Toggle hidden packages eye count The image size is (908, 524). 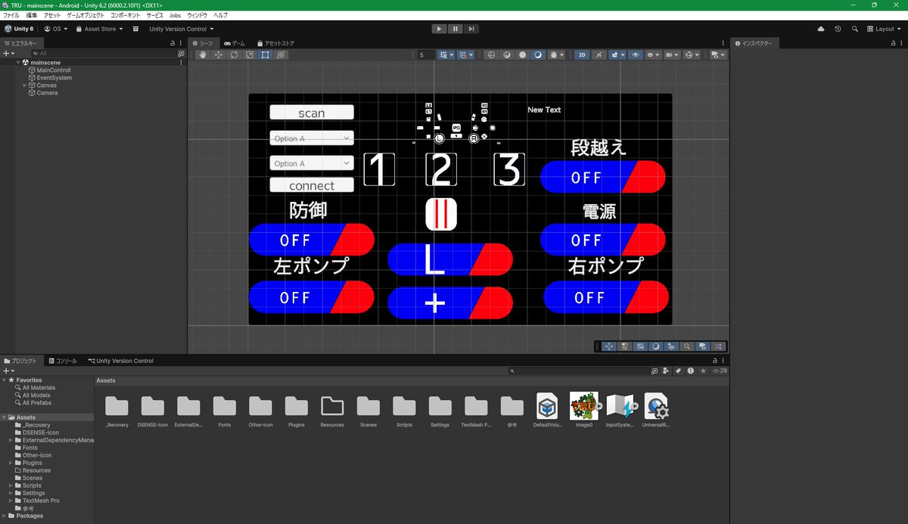pyautogui.click(x=720, y=371)
